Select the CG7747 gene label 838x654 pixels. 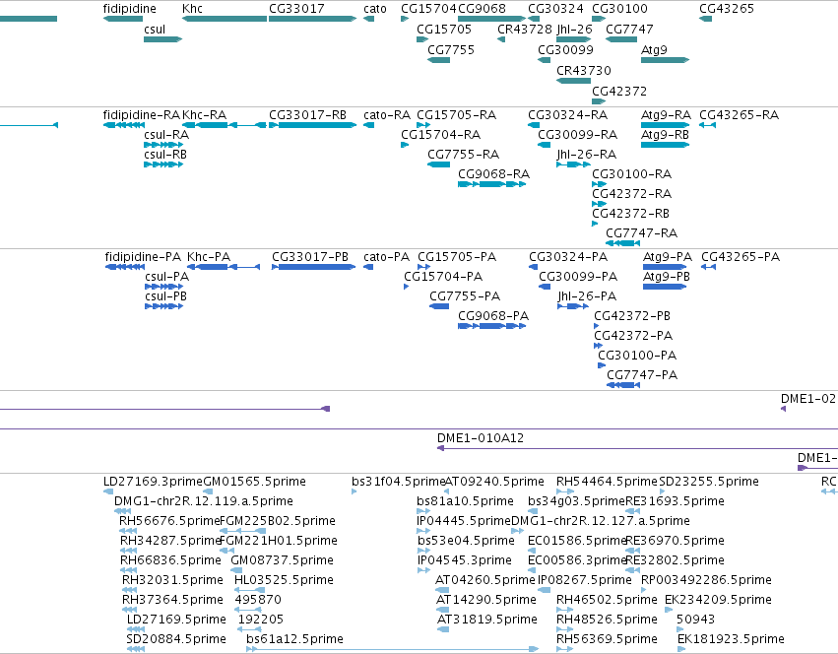point(629,30)
